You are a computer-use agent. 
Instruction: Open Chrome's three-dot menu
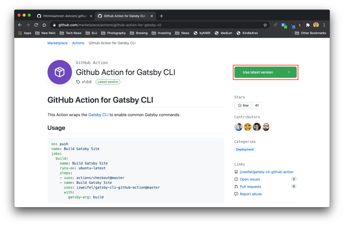324,25
